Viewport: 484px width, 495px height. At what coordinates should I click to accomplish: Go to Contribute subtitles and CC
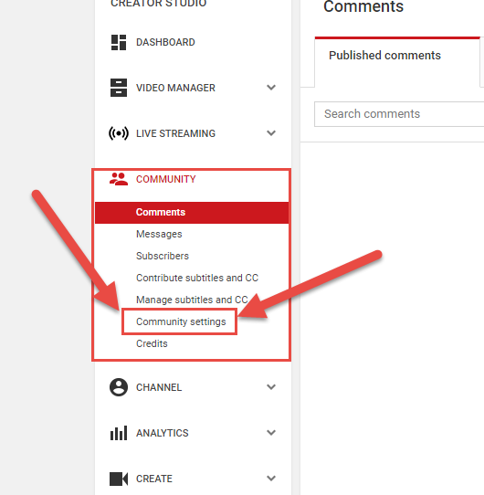[197, 278]
